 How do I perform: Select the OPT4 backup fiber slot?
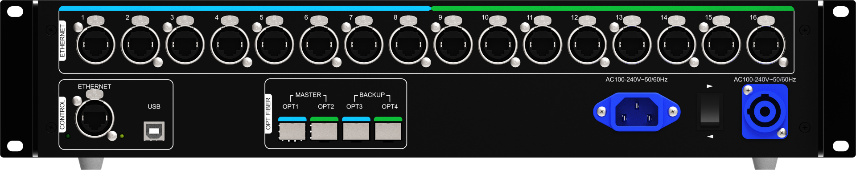[x=388, y=131]
